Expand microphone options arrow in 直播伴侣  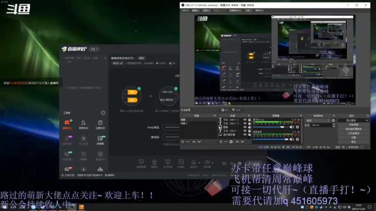tap(199, 163)
